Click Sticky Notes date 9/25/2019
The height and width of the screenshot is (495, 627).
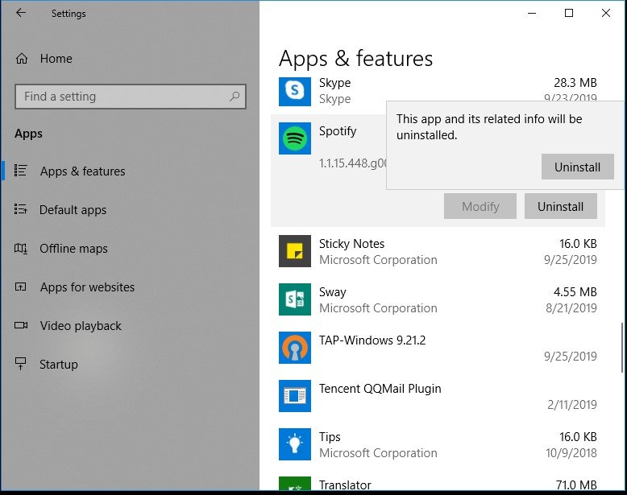(x=571, y=260)
